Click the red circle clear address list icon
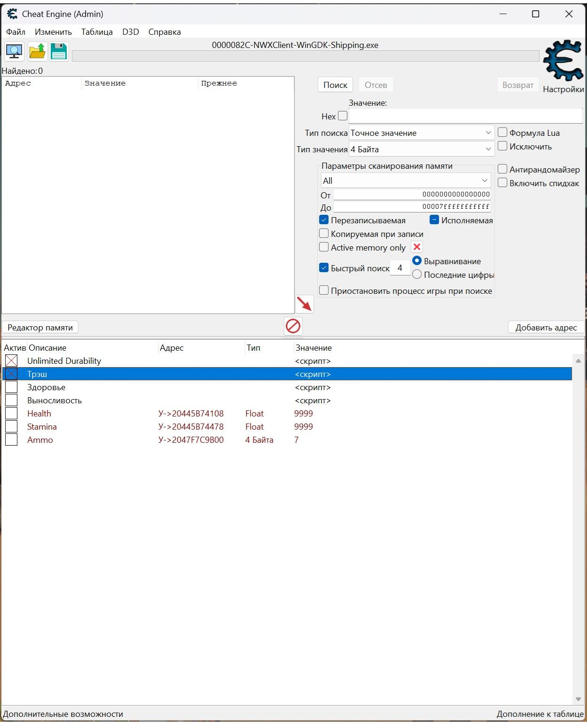Image resolution: width=587 pixels, height=722 pixels. pyautogui.click(x=293, y=326)
